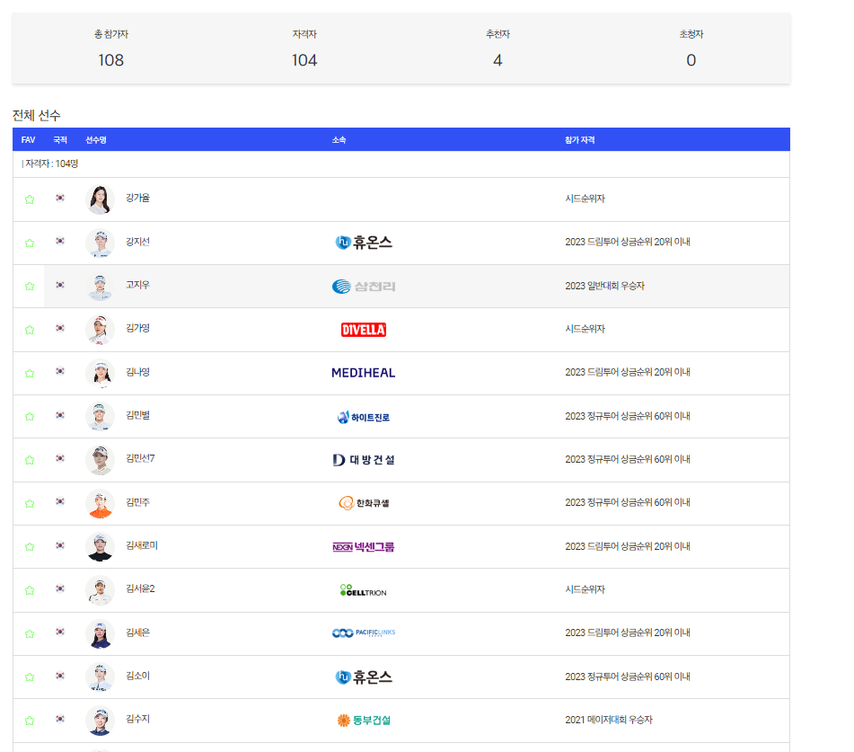This screenshot has height=752, width=854.
Task: Open 고지우 player profile photo
Action: tap(101, 286)
